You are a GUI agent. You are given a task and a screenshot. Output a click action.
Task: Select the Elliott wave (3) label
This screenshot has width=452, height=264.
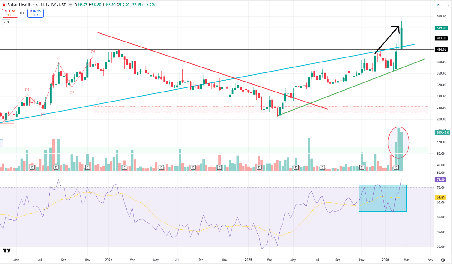(59, 57)
